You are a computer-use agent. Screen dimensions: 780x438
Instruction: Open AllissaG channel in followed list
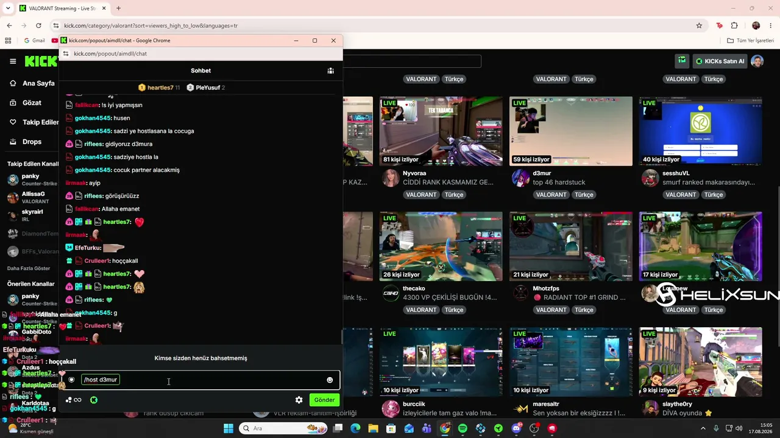tap(33, 197)
